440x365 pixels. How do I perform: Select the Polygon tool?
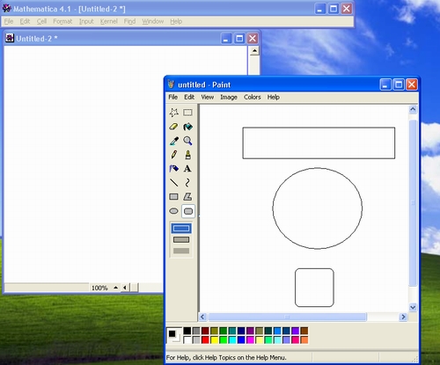click(187, 196)
